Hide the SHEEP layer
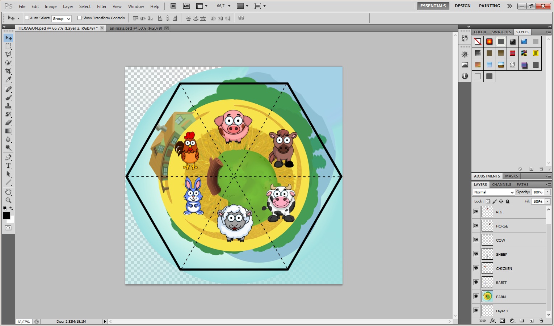554x326 pixels. point(476,254)
